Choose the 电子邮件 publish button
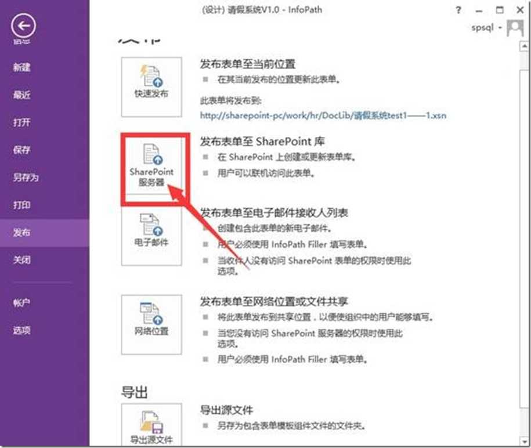 pyautogui.click(x=151, y=236)
